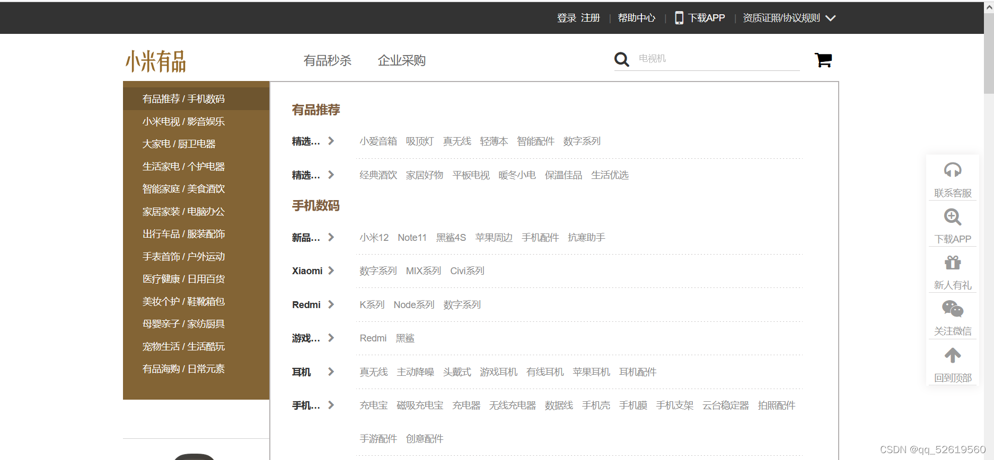Click the search magnifier icon
994x460 pixels.
(x=621, y=59)
